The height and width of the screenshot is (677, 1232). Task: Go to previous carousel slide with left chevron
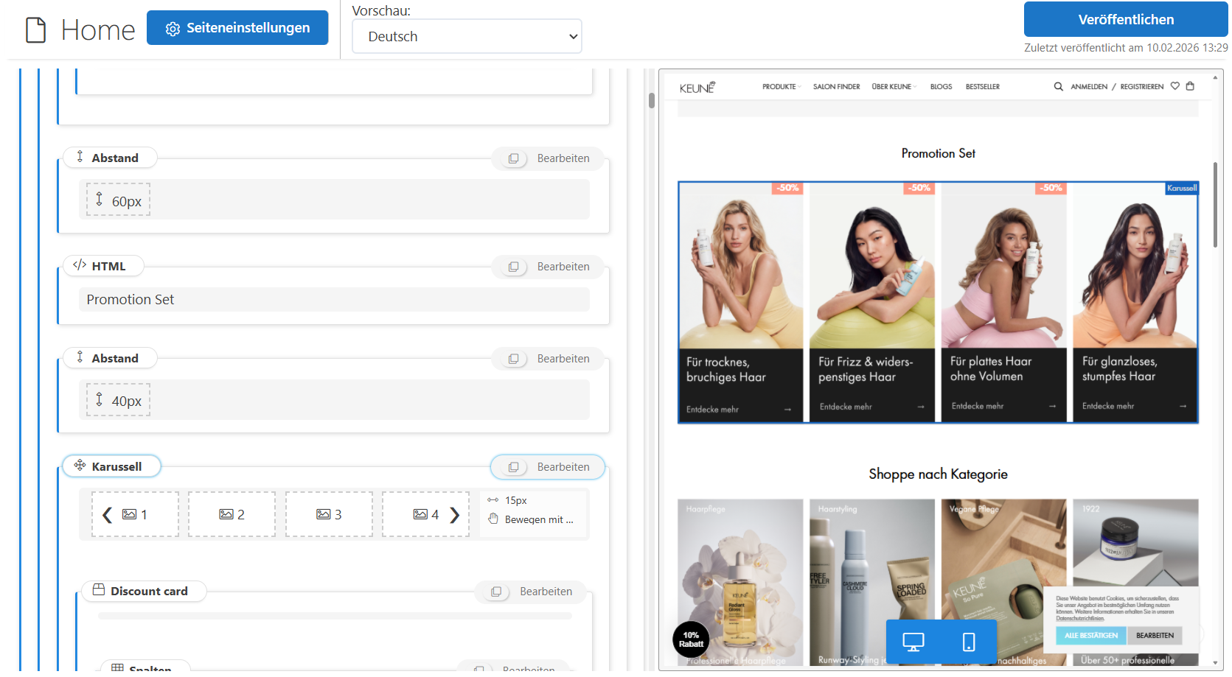(x=107, y=515)
